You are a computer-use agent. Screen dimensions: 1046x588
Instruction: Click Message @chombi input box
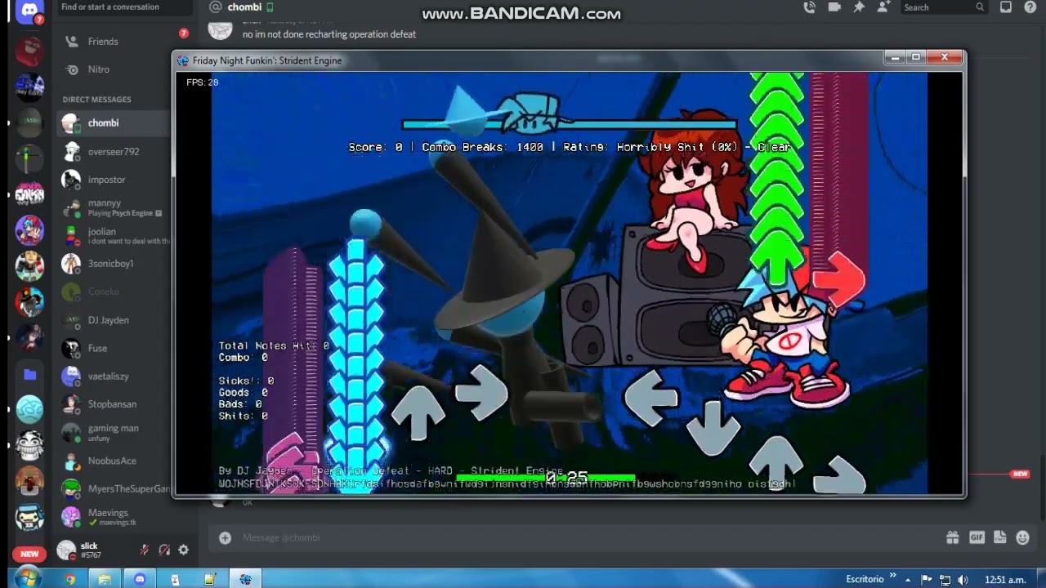(x=572, y=537)
